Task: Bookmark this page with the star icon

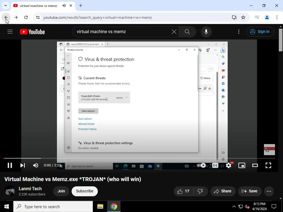Action: tap(243, 17)
